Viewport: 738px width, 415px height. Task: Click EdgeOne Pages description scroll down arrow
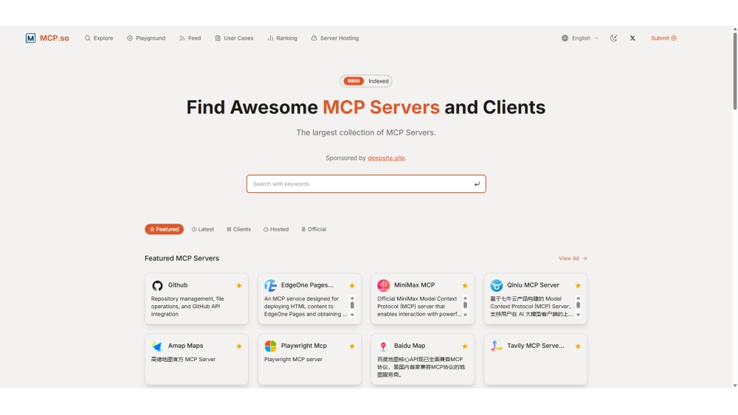tap(352, 315)
